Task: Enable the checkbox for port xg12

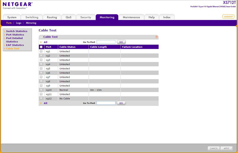Action: pos(41,98)
